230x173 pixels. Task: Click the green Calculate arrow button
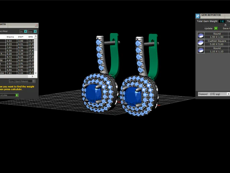17,95
